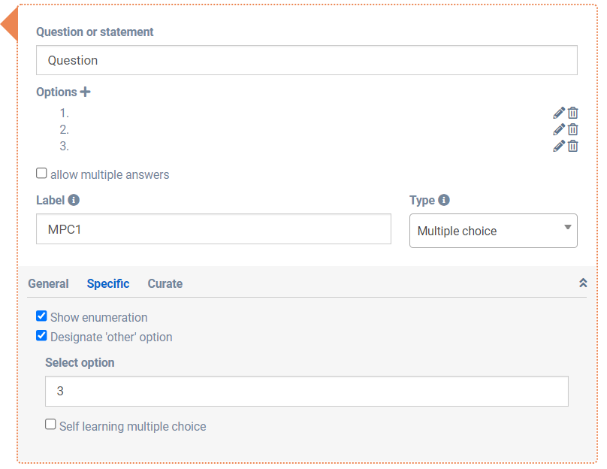Click the Question or statement text field

307,60
